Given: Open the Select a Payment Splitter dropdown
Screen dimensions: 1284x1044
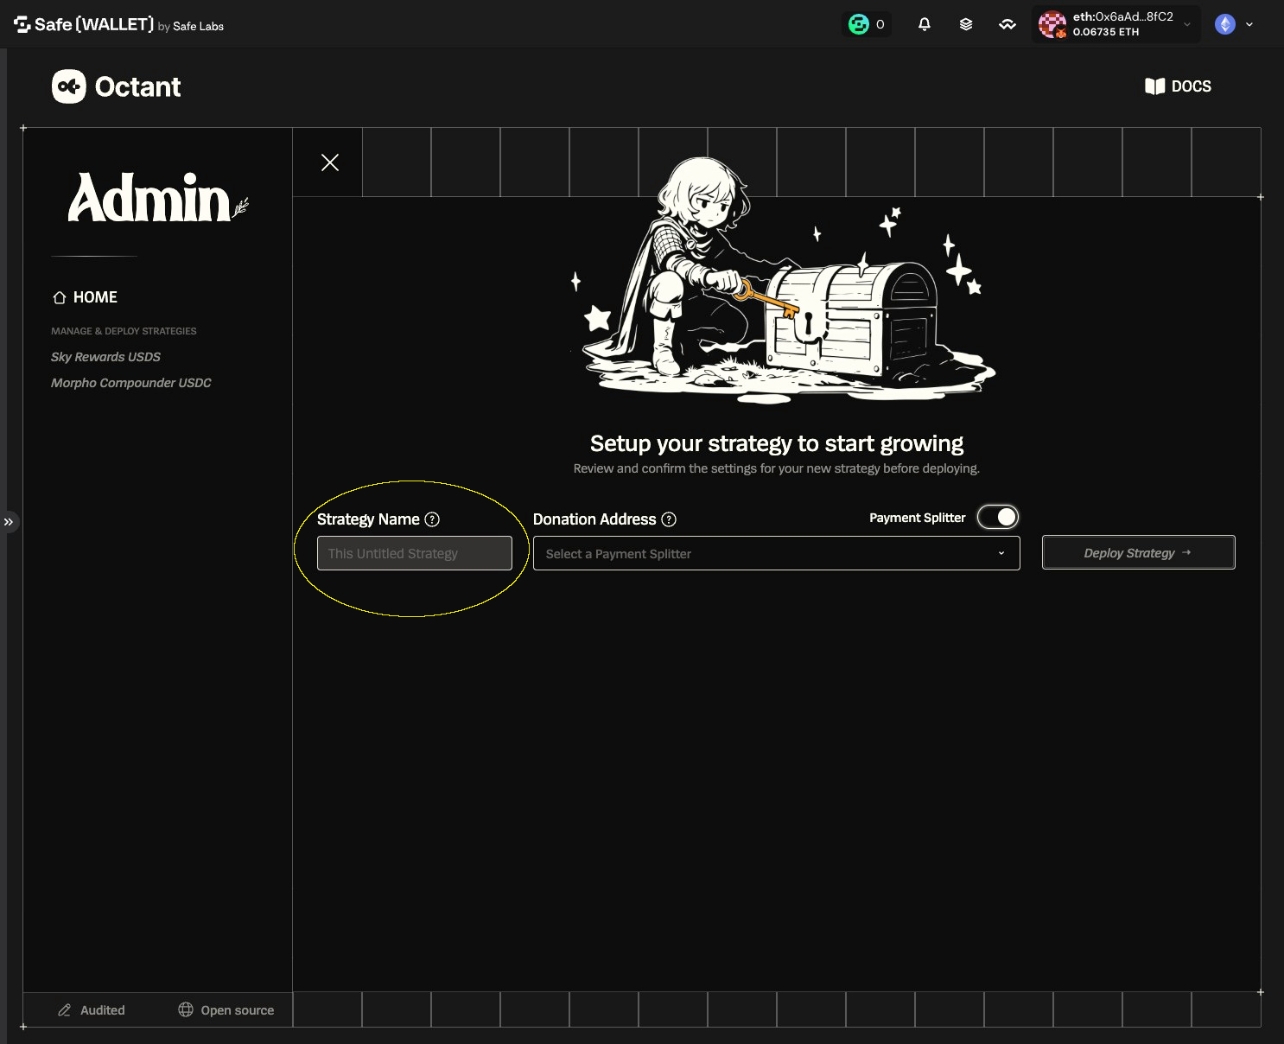Looking at the screenshot, I should (777, 553).
